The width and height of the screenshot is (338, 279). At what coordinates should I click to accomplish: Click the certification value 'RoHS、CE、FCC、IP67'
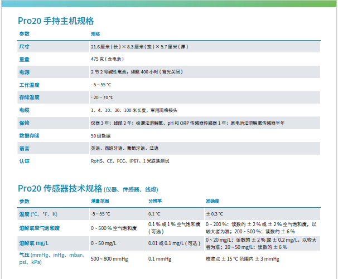coord(115,161)
